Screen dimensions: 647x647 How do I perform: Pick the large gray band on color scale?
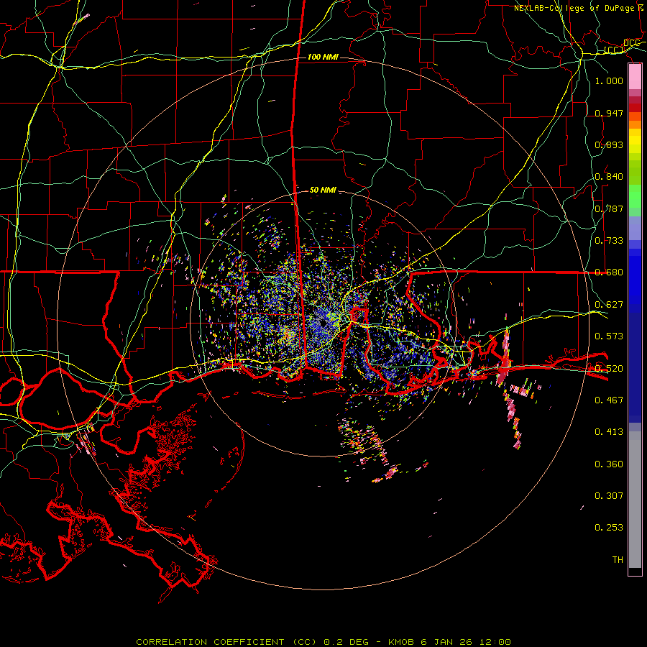(635, 500)
